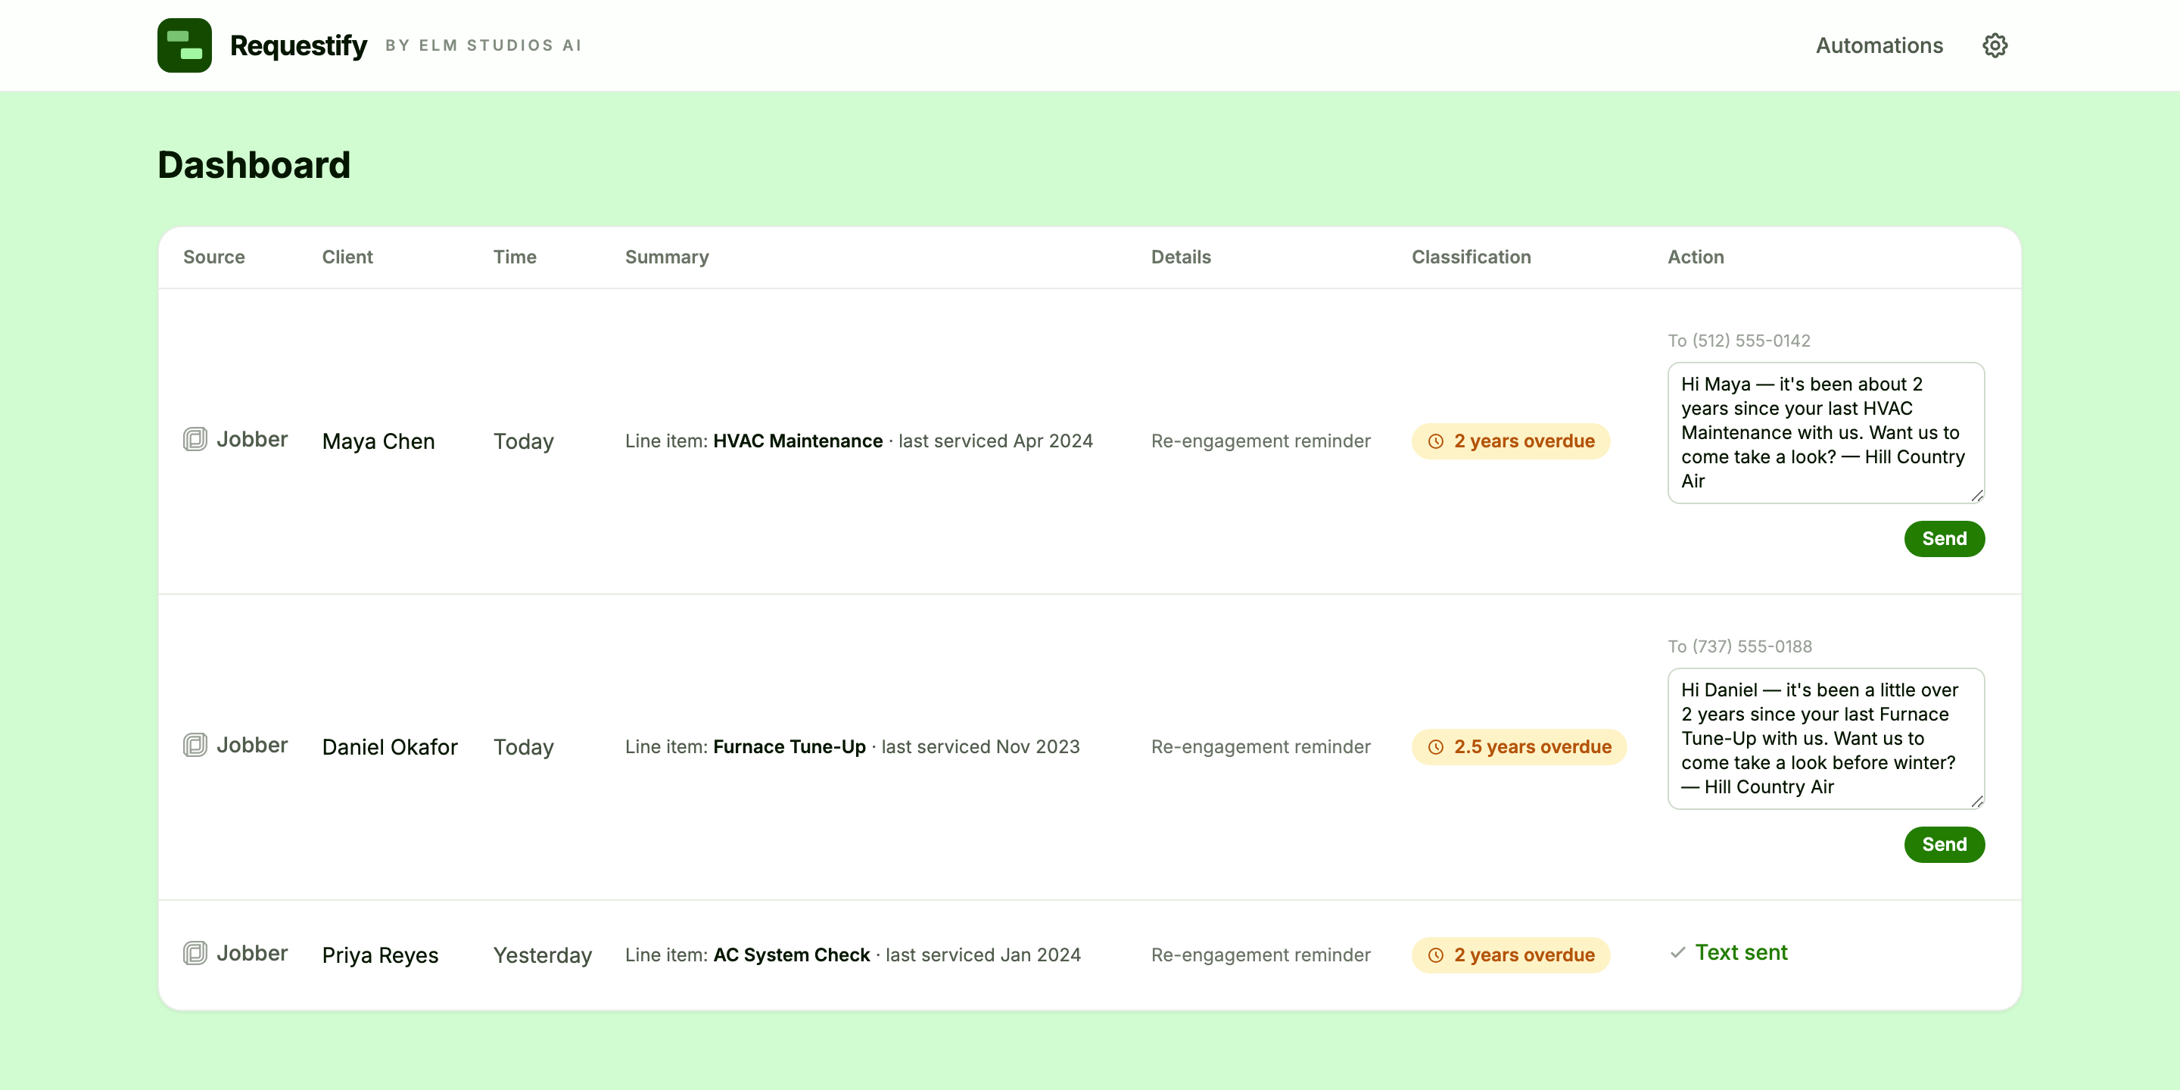Click the Action column header
Screen dimensions: 2180x1090
point(1695,257)
